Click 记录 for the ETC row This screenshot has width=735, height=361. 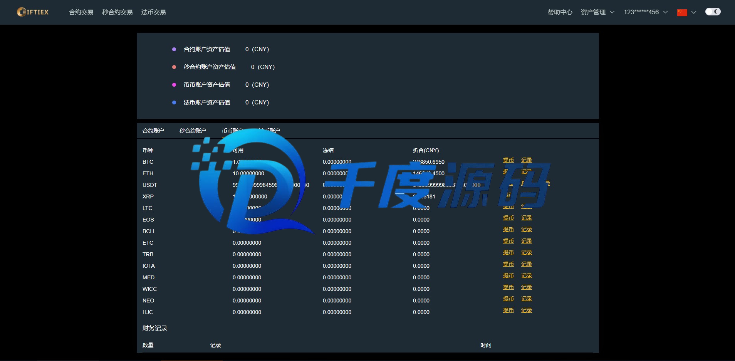point(527,241)
